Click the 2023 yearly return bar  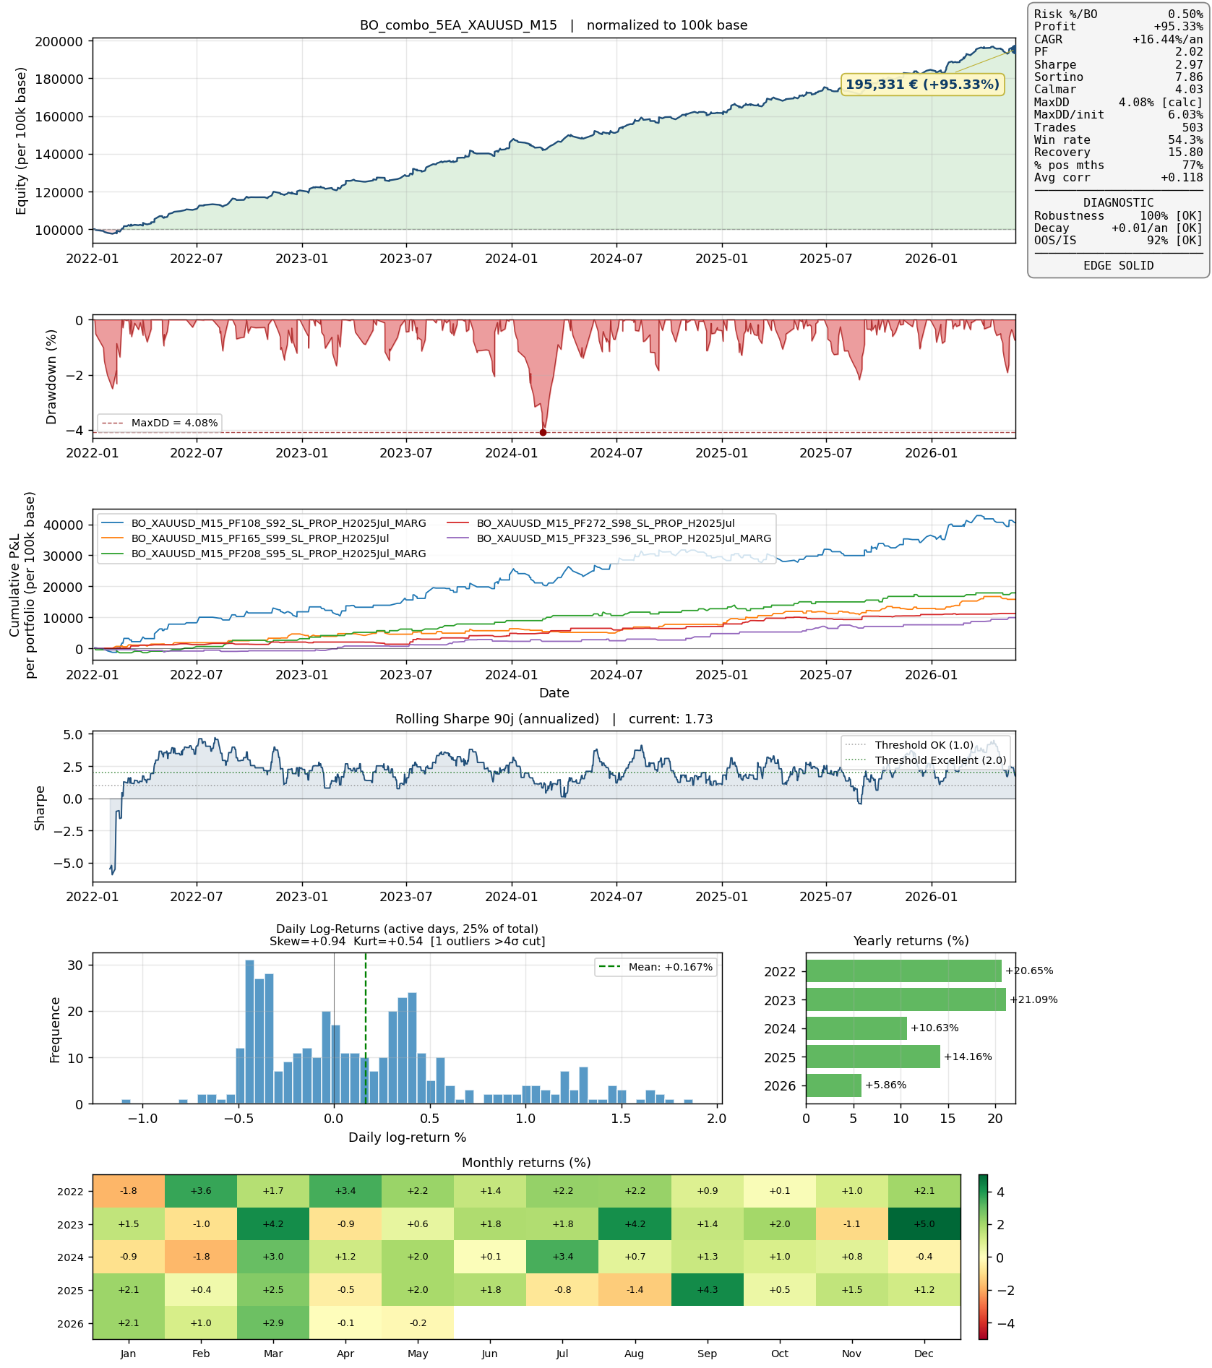click(x=906, y=1000)
